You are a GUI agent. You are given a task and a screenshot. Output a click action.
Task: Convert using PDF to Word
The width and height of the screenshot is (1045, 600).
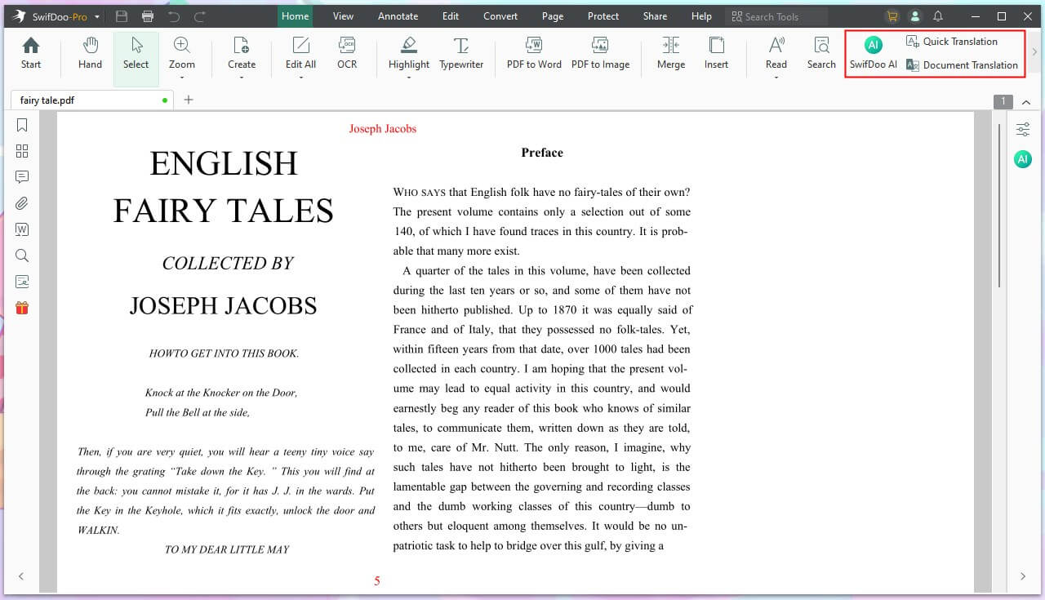(534, 53)
